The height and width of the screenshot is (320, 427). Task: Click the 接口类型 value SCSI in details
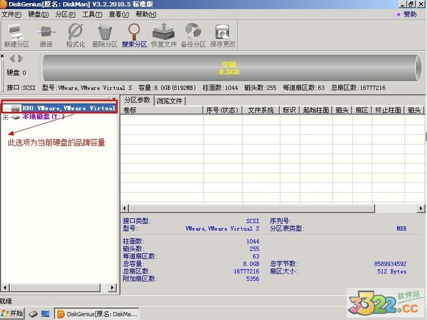[x=253, y=221]
